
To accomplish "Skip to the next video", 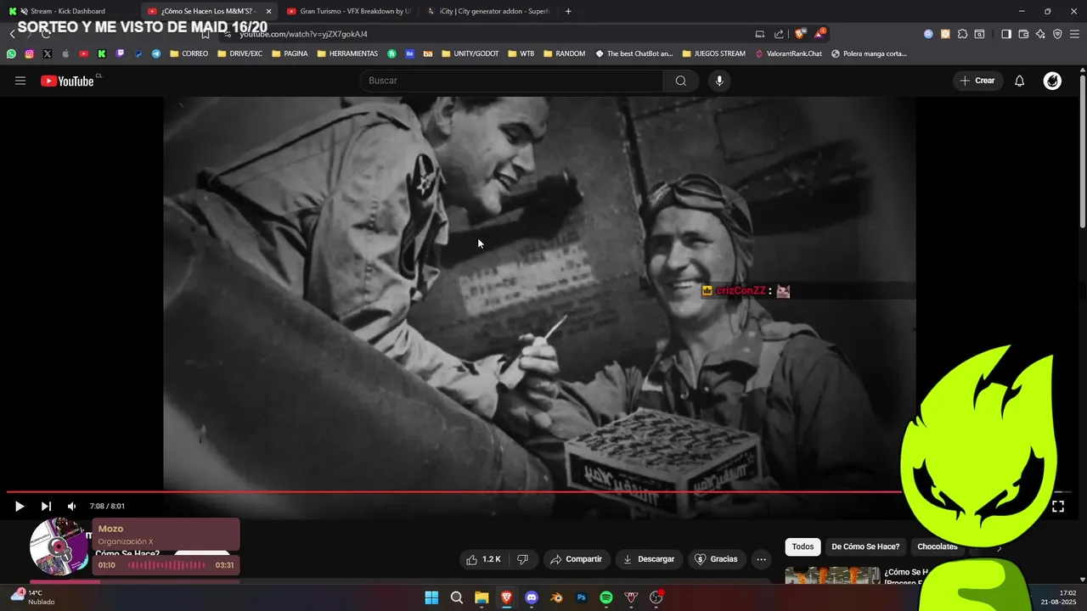I will (46, 507).
